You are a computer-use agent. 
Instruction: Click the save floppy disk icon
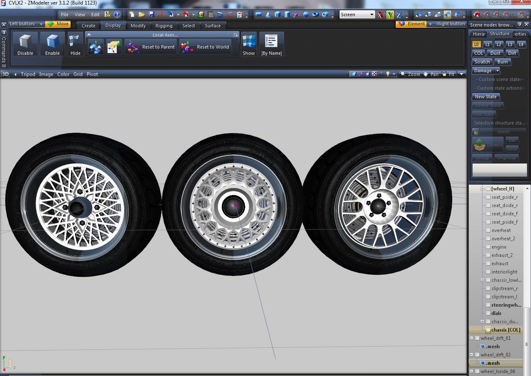point(151,15)
